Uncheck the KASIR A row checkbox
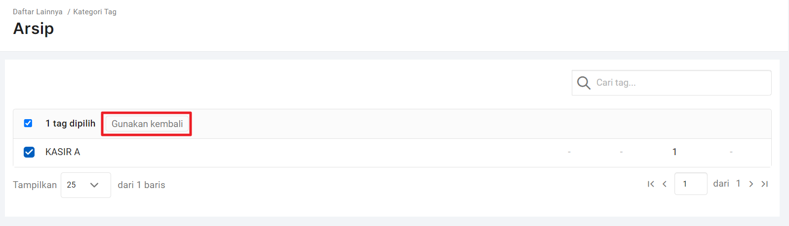The image size is (789, 226). [x=29, y=152]
